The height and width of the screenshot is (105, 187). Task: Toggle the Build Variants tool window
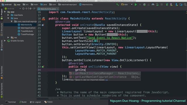point(2,90)
